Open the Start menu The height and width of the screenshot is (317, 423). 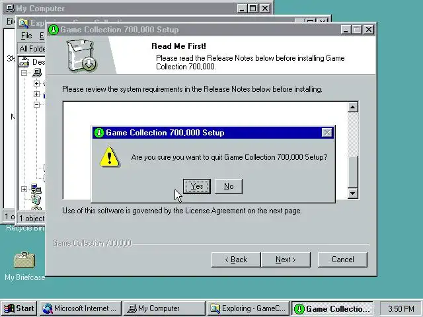(19, 308)
